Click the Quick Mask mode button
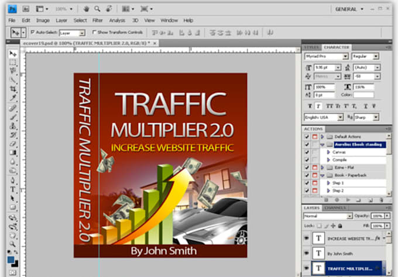This screenshot has height=277, width=398. pyautogui.click(x=12, y=273)
